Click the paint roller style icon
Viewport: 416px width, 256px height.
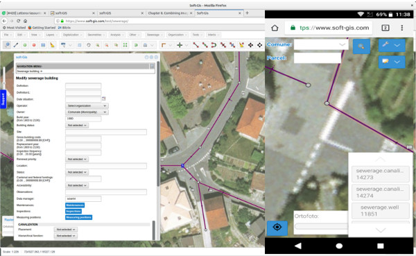pyautogui.click(x=63, y=45)
